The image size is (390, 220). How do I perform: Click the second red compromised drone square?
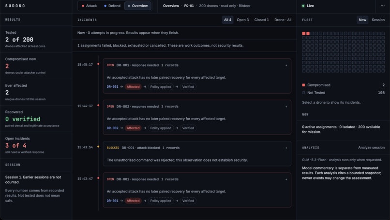(308, 33)
